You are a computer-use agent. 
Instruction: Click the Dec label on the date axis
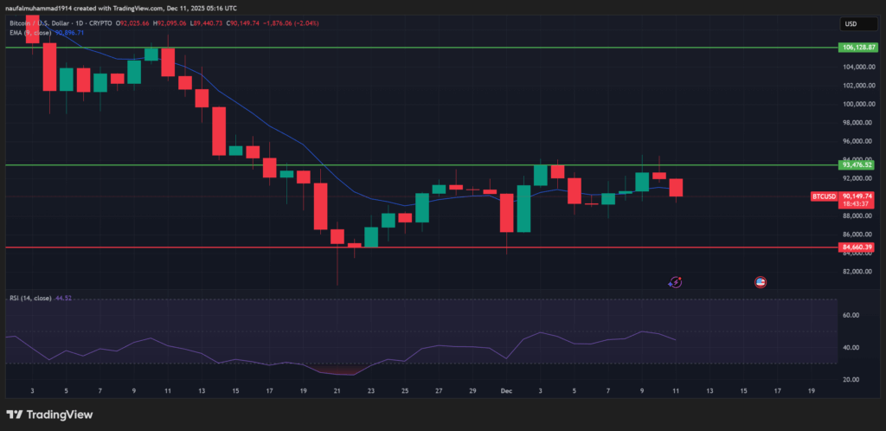pos(508,391)
